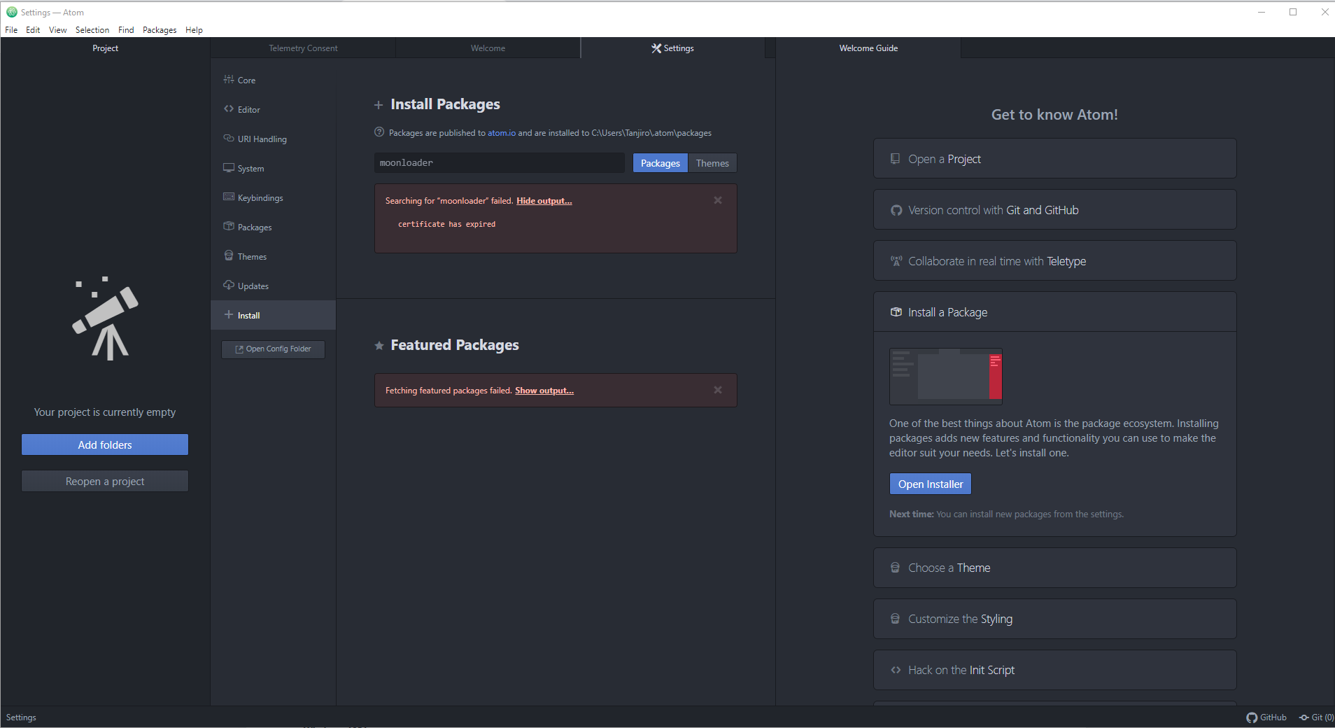Click the Open a Project repo icon
The image size is (1335, 728).
tap(896, 159)
